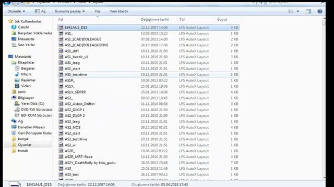Select the Sık Kullanılanlar star icon
This screenshot has width=334, height=187.
[10, 21]
